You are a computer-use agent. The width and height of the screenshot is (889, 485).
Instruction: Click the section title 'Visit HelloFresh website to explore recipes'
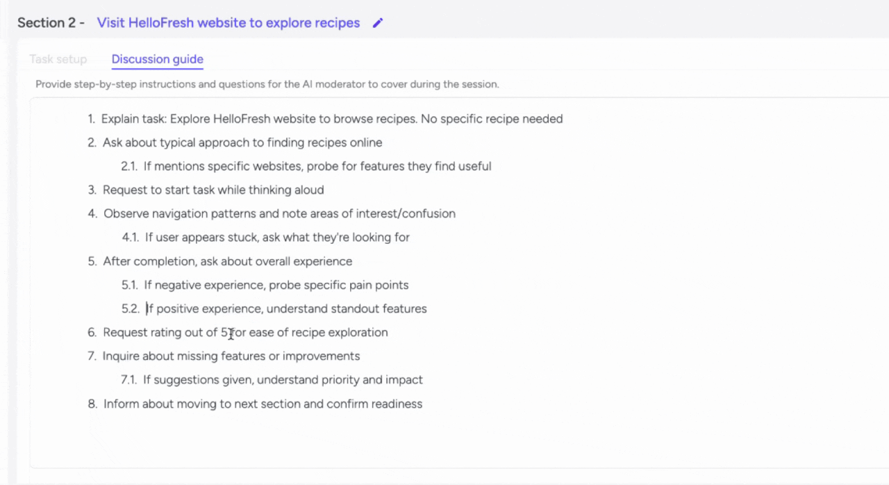[229, 23]
